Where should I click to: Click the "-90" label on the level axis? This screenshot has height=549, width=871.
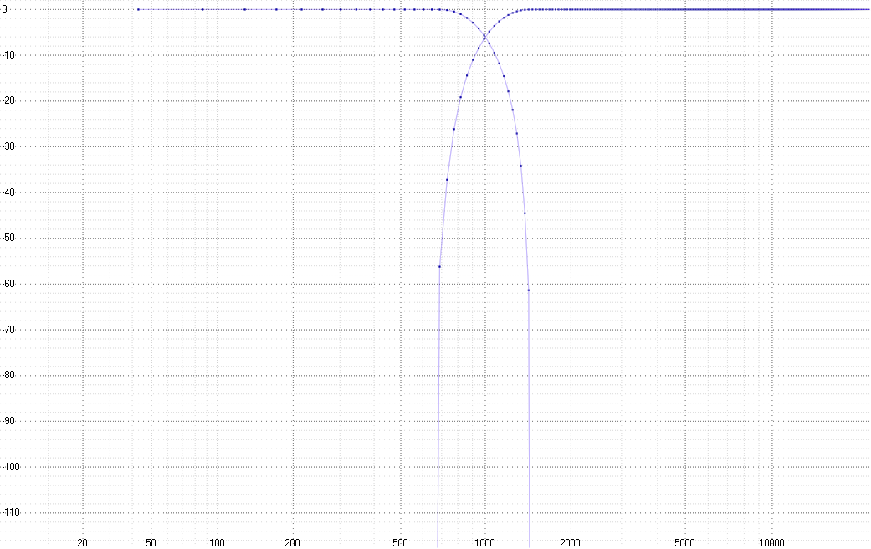pos(8,421)
